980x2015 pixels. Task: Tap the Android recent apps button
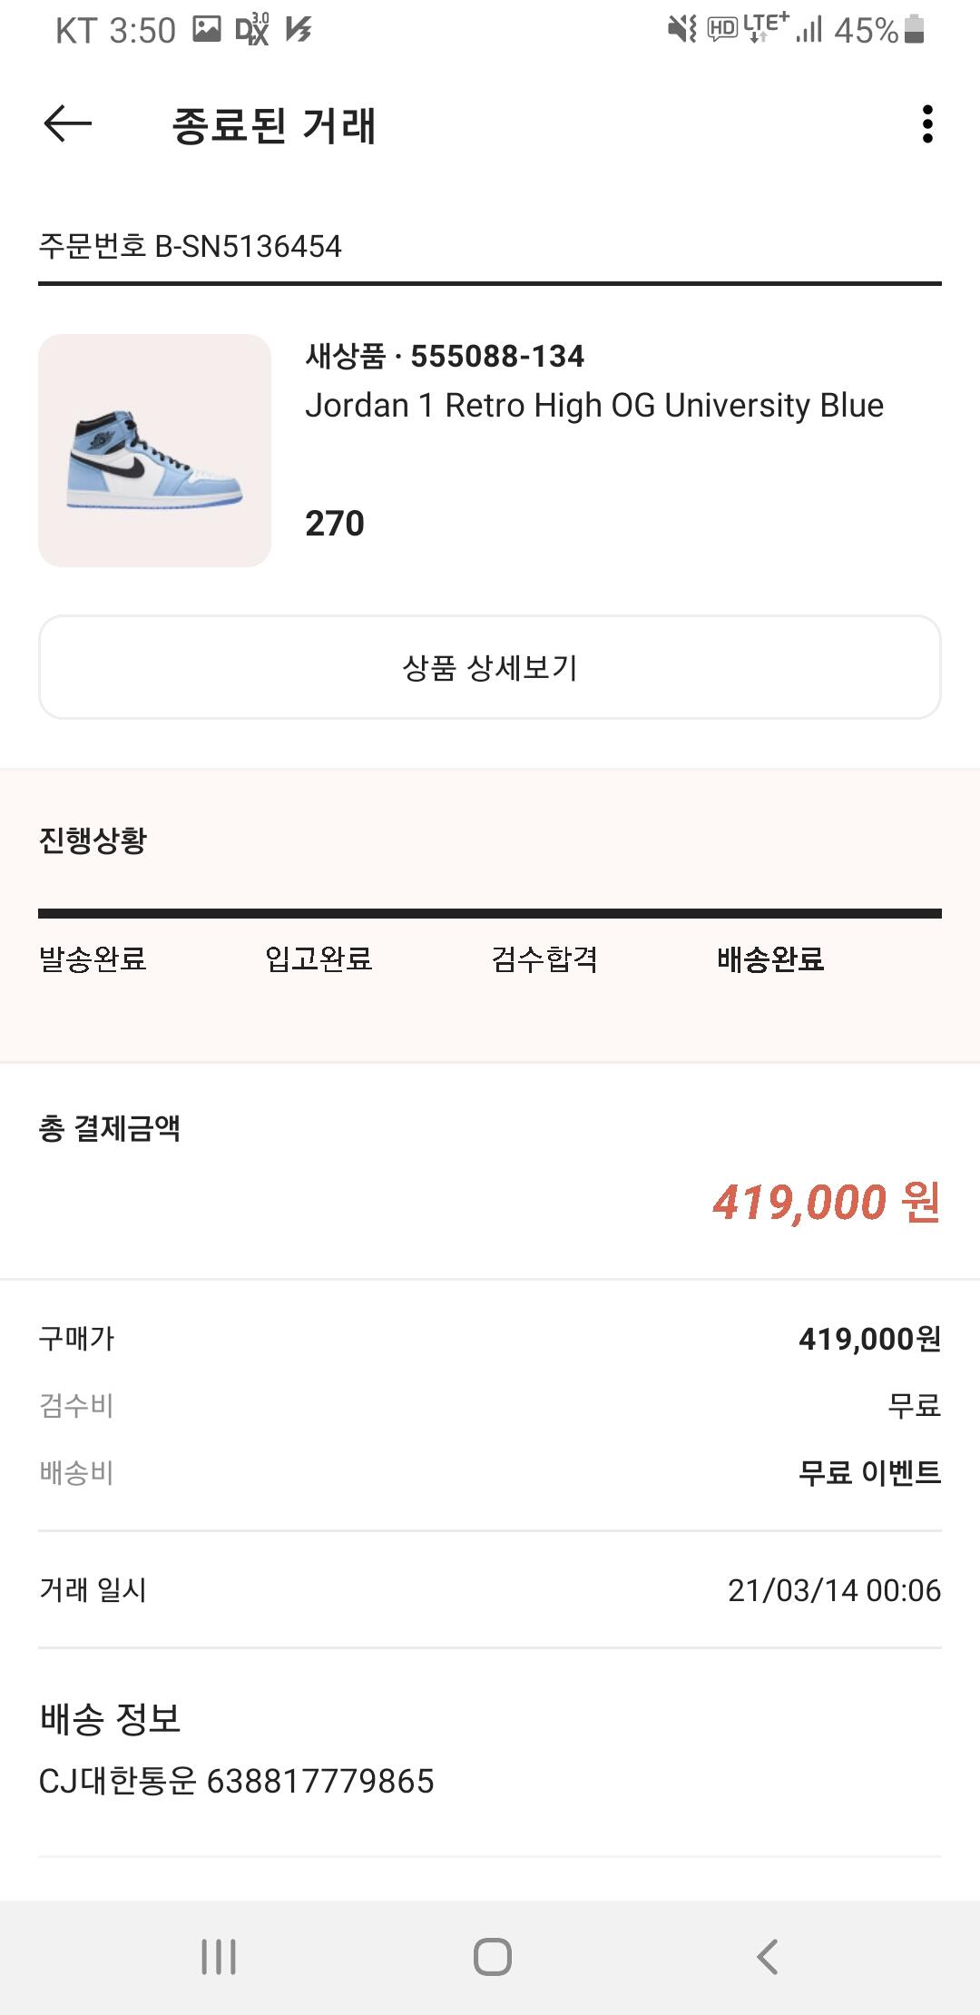(219, 1956)
